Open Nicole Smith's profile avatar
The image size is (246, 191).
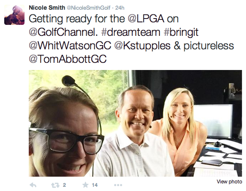[x=14, y=15]
